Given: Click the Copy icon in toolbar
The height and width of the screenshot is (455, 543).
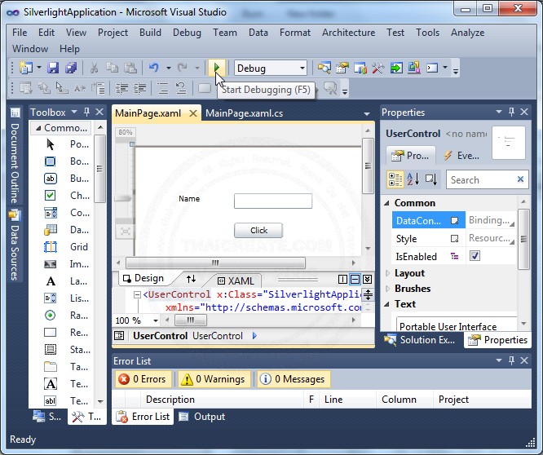Looking at the screenshot, I should point(113,68).
